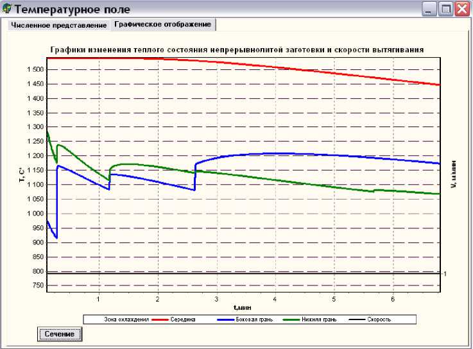Click the X-axis tick label 2
Viewport: 473px width, 349px height.
pos(157,299)
